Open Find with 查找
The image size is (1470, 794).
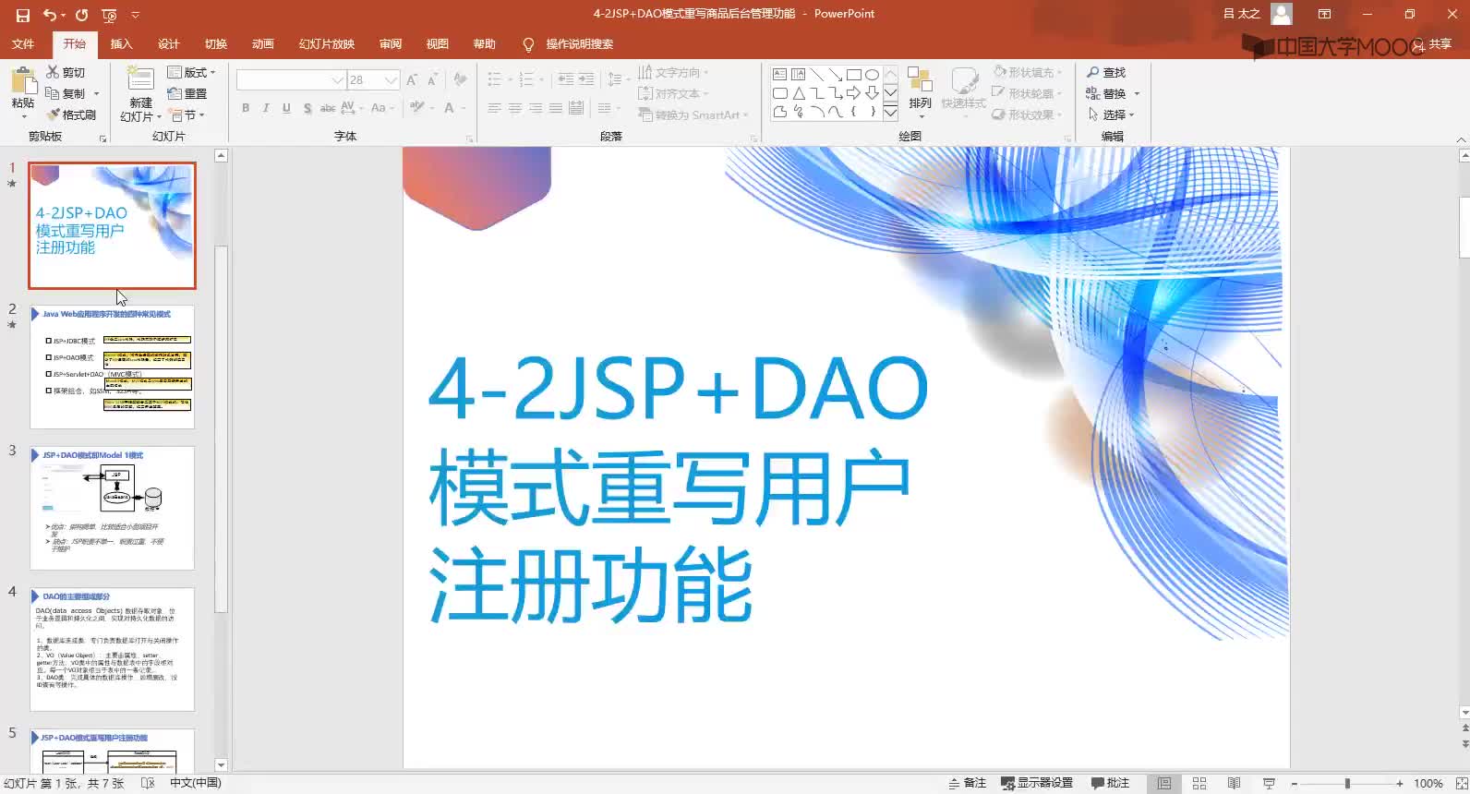tap(1106, 72)
